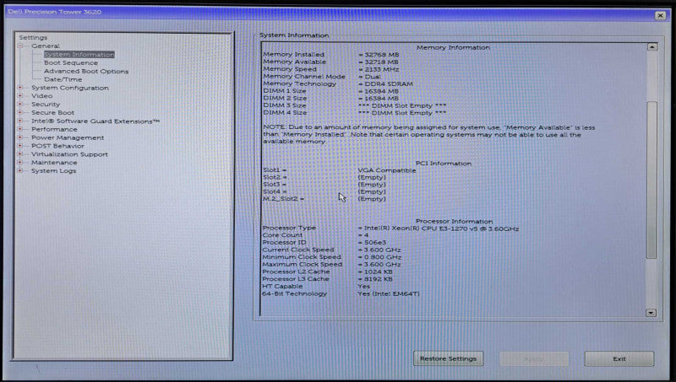Click the HT Capable row
Image resolution: width=676 pixels, height=382 pixels.
click(x=316, y=287)
